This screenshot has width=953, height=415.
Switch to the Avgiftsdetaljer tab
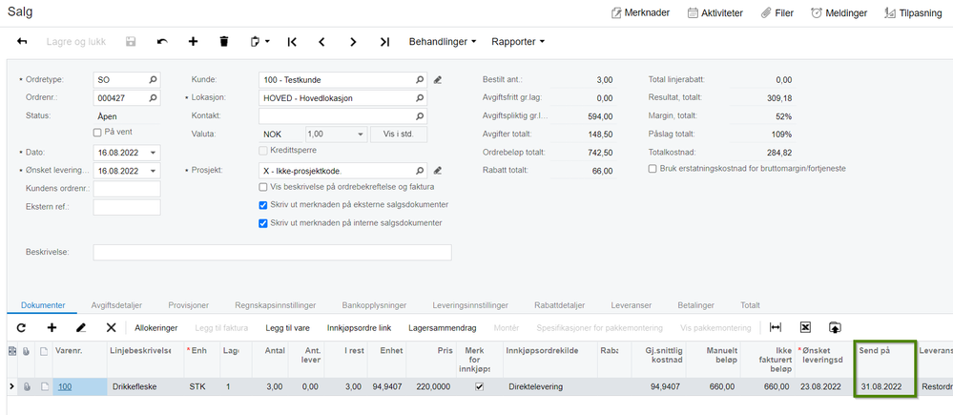(x=116, y=305)
